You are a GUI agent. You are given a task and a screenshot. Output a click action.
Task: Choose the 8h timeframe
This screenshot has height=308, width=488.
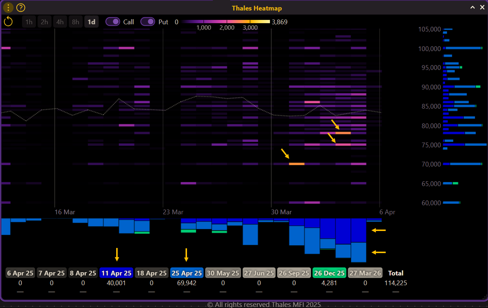[x=75, y=22]
